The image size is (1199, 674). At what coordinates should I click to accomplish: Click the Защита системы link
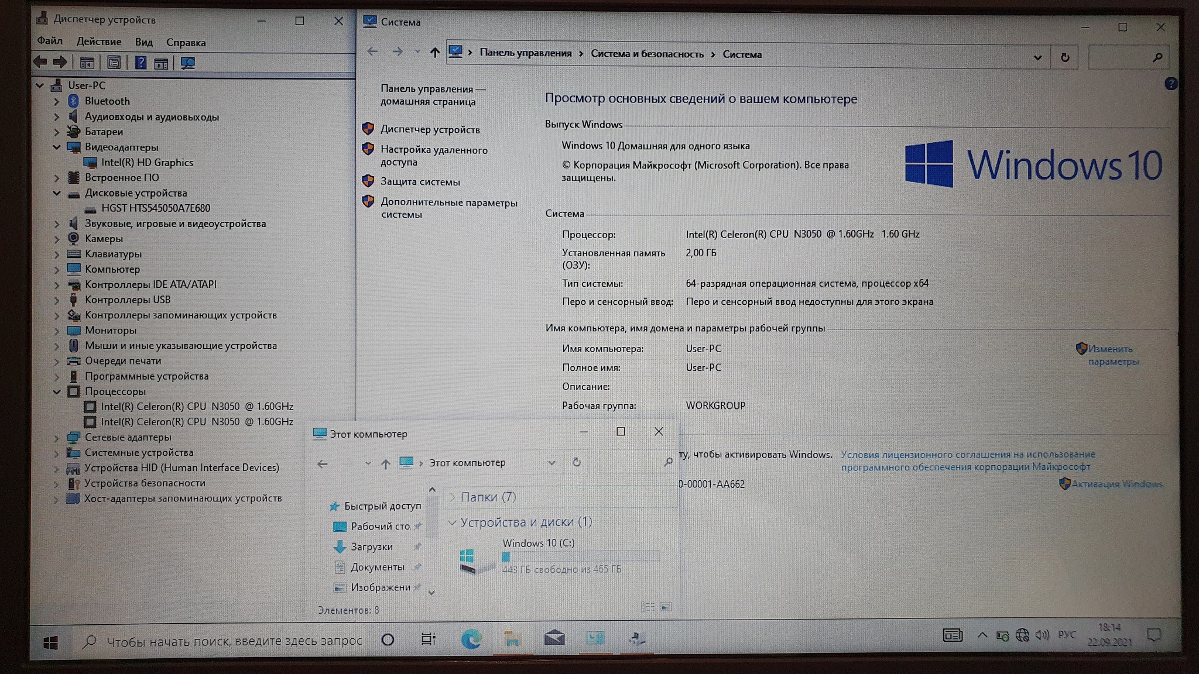pyautogui.click(x=420, y=182)
